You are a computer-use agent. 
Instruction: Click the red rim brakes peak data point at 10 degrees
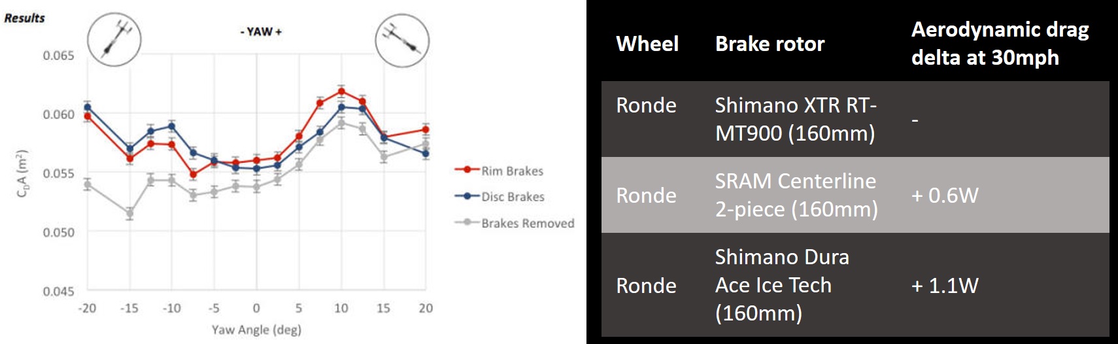coord(341,91)
